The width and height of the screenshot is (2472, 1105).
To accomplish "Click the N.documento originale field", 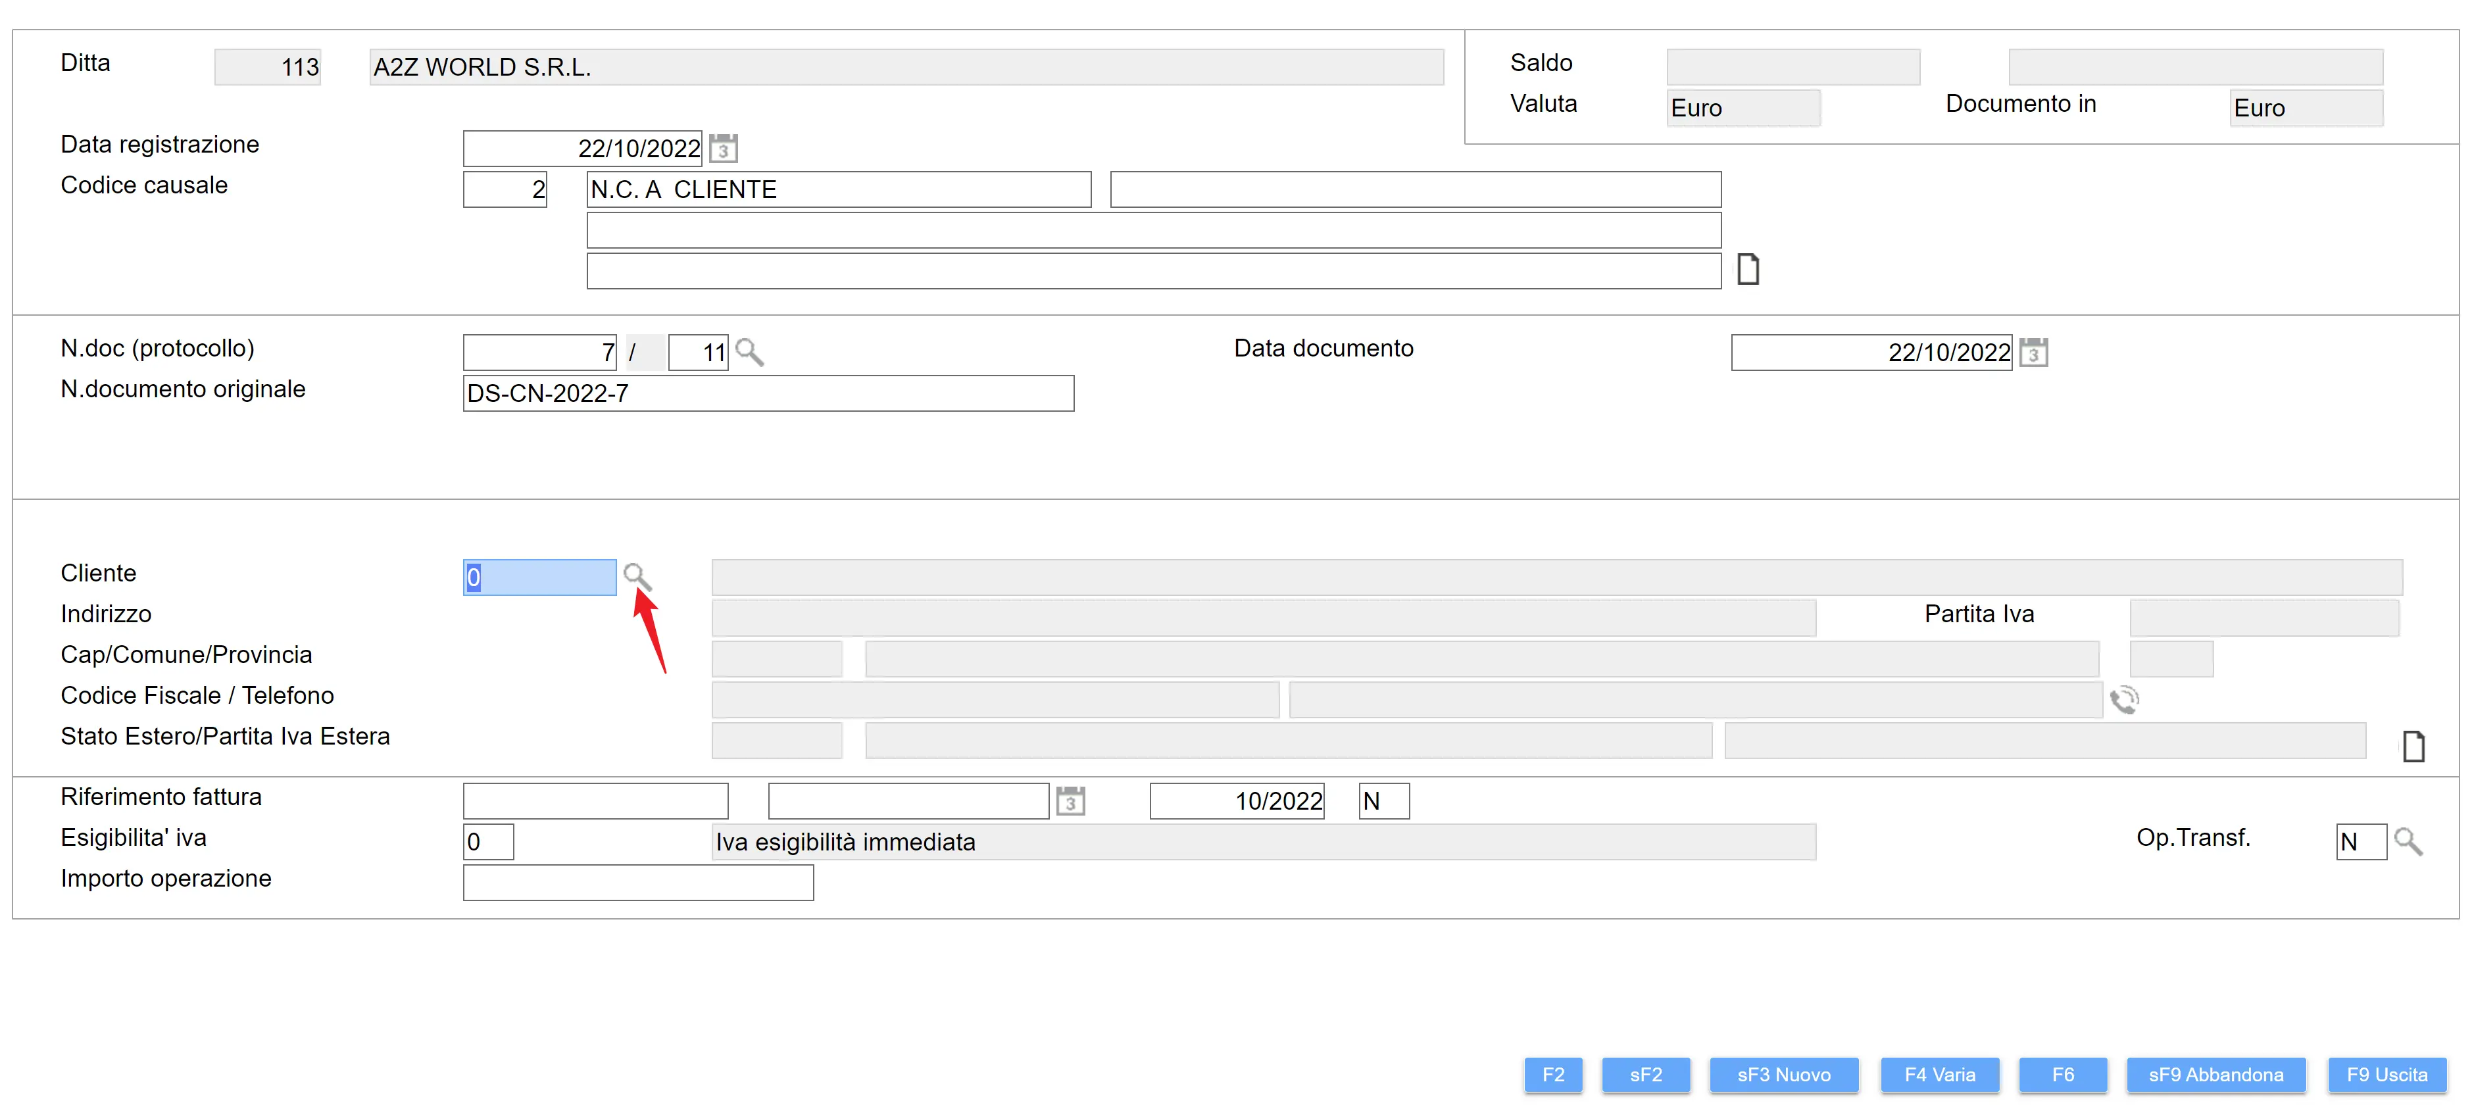I will (x=768, y=393).
